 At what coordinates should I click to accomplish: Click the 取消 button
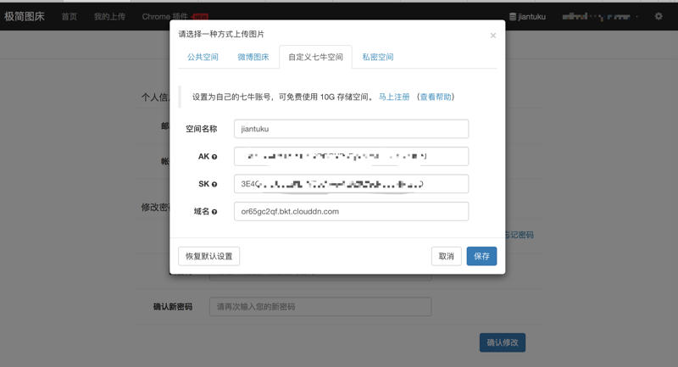(x=447, y=256)
